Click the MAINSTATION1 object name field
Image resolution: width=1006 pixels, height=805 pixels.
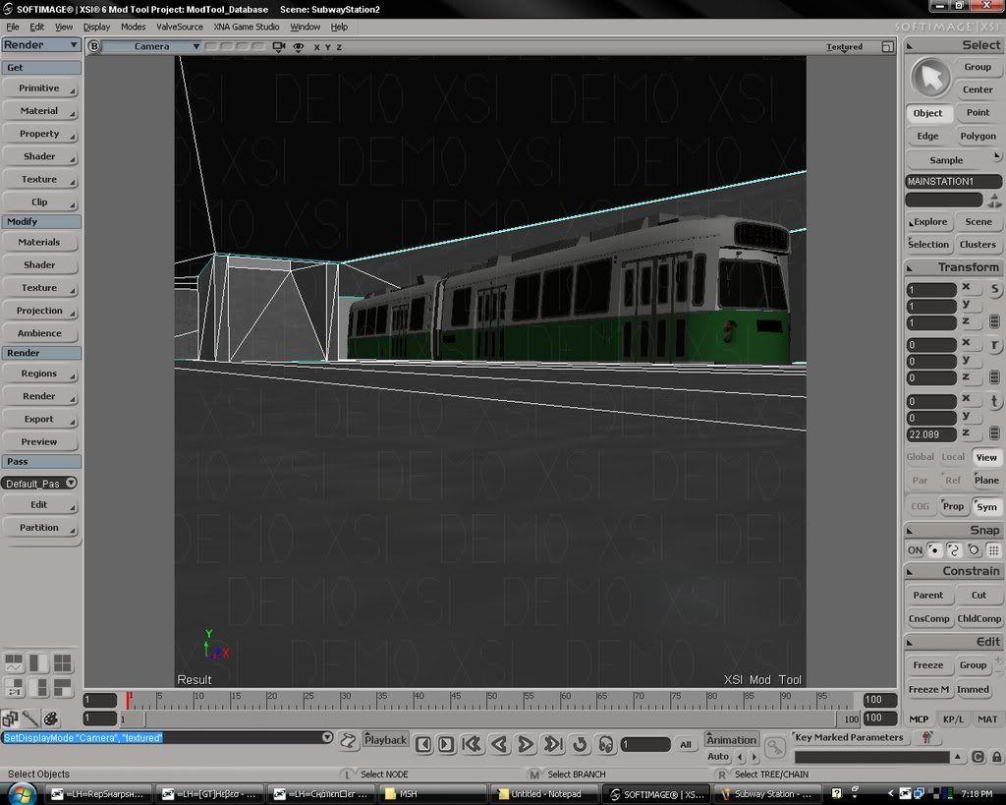[x=953, y=182]
